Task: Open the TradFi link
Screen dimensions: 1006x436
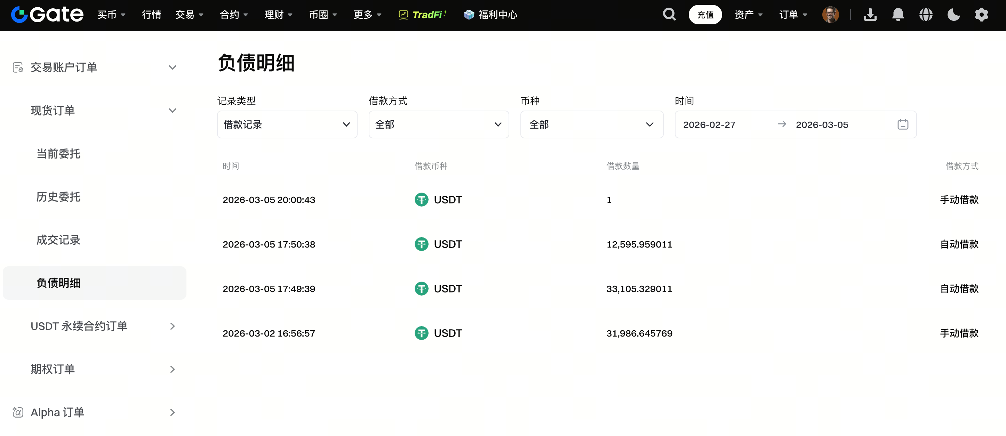Action: (x=423, y=15)
